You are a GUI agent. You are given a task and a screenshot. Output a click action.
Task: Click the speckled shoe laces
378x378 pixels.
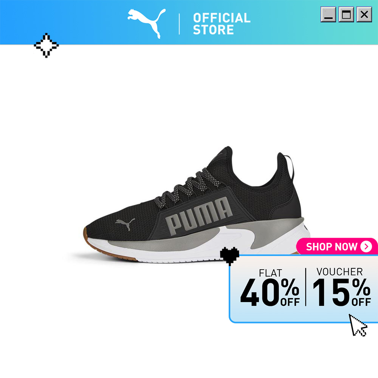(187, 187)
